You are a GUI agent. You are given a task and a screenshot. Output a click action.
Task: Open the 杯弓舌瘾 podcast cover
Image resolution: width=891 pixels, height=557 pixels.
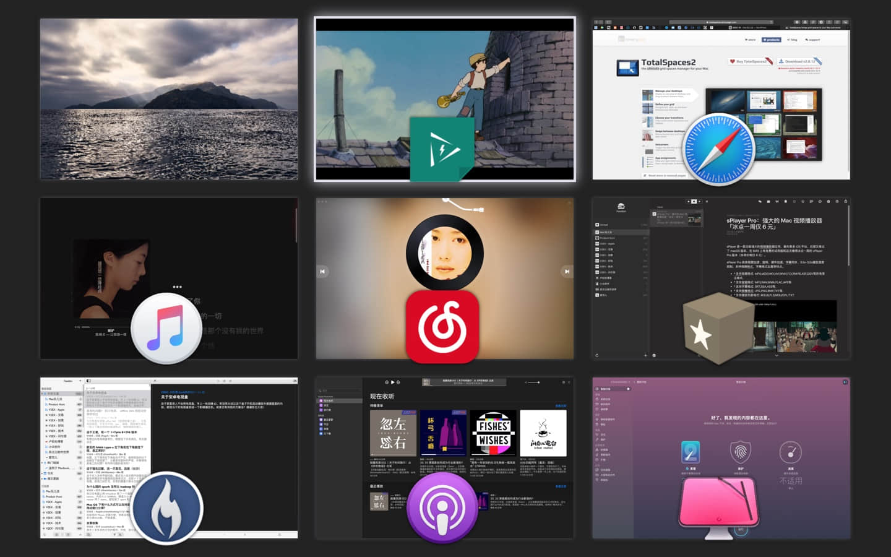pos(443,433)
